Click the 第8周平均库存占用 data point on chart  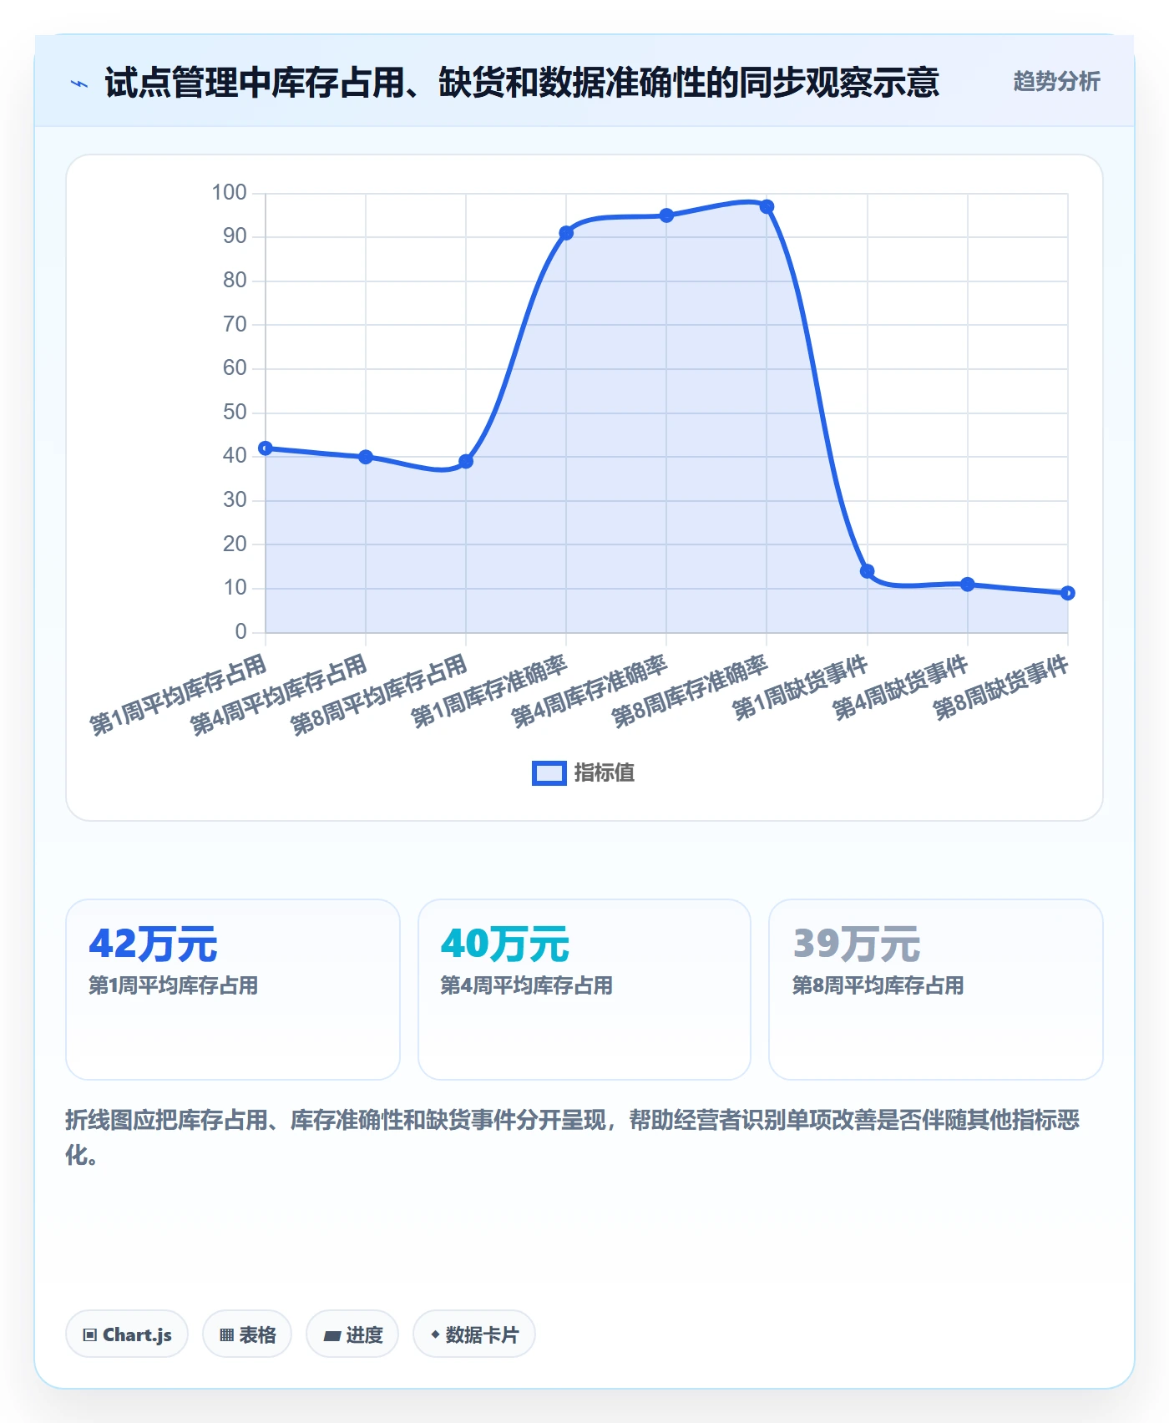[466, 462]
